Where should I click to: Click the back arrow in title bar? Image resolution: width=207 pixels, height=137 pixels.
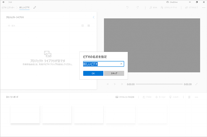click(x=4, y=2)
